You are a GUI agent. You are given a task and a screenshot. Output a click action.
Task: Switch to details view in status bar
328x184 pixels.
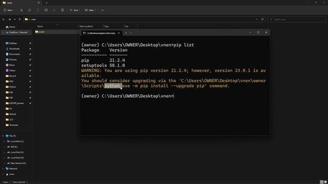pyautogui.click(x=322, y=182)
